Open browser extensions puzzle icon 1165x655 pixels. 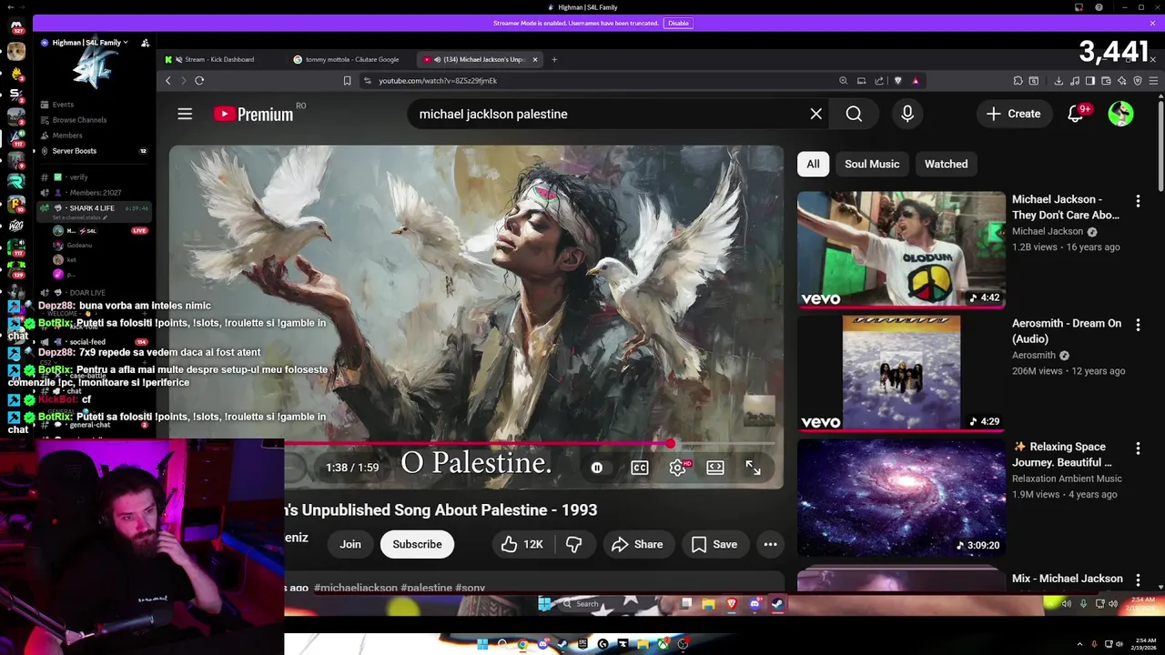tap(1018, 80)
